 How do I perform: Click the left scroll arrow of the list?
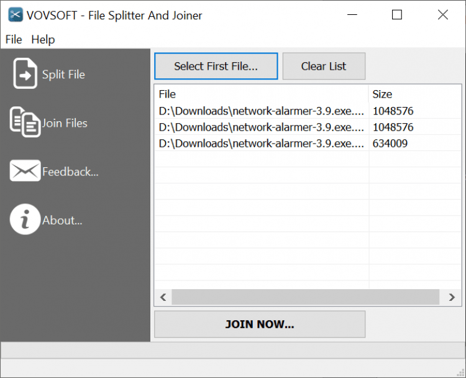click(163, 298)
